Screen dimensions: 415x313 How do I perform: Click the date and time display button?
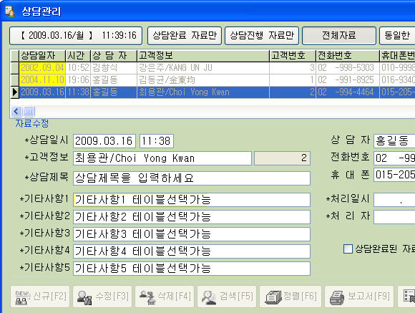[x=76, y=36]
